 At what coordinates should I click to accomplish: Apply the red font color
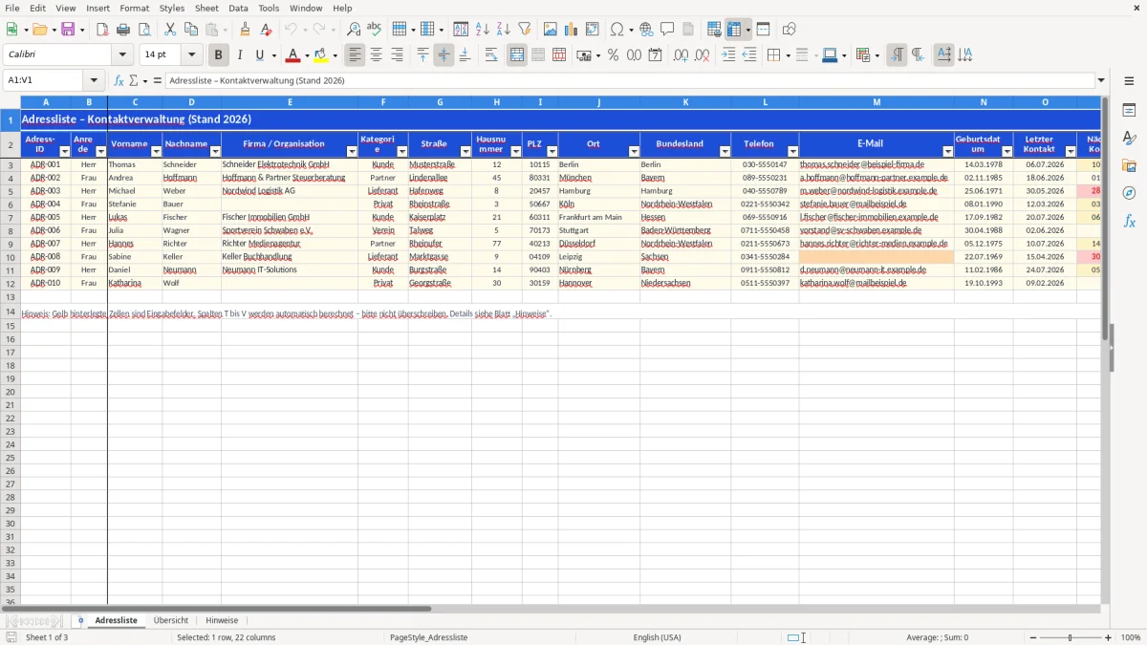(x=292, y=55)
